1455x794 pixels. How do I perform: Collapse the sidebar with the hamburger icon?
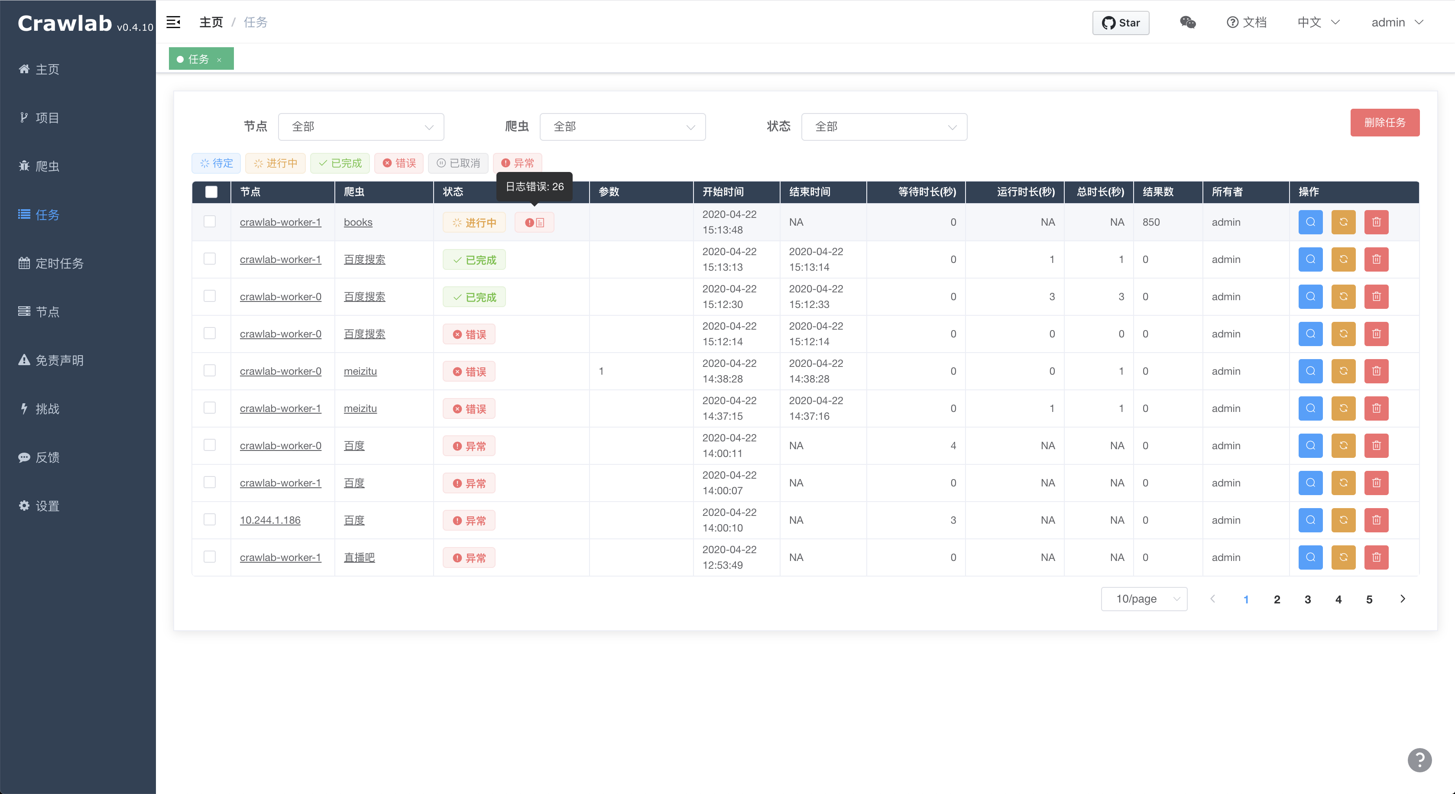point(173,22)
